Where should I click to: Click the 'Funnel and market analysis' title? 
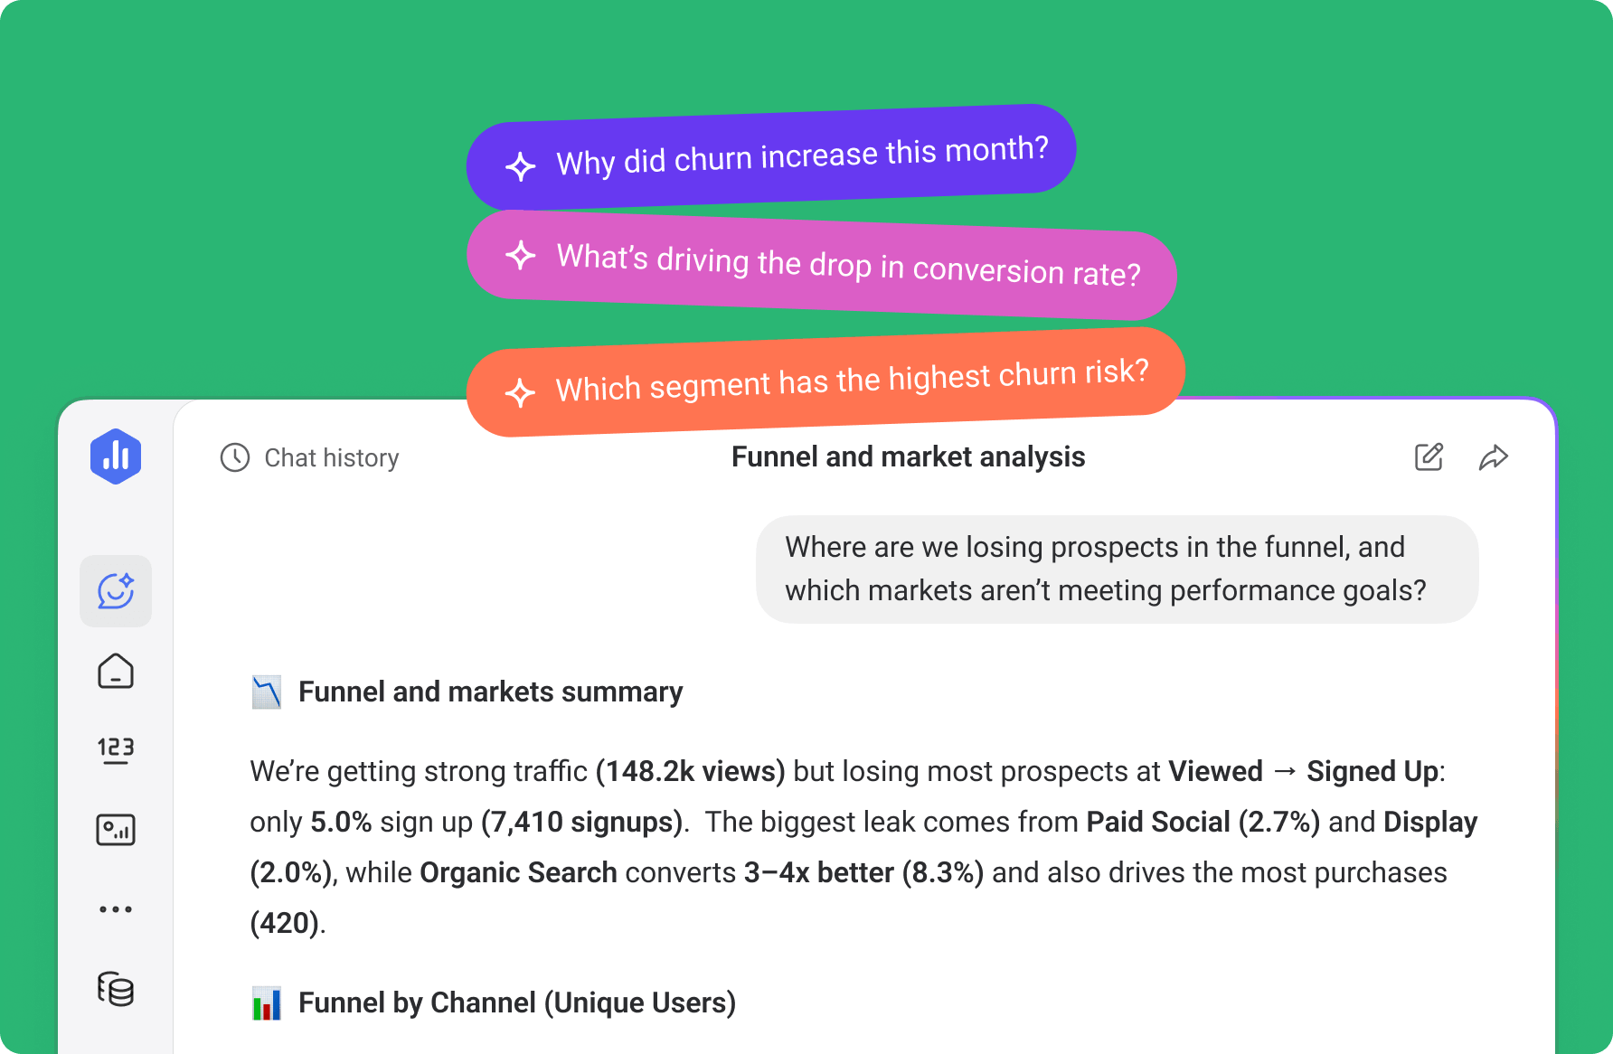[906, 457]
